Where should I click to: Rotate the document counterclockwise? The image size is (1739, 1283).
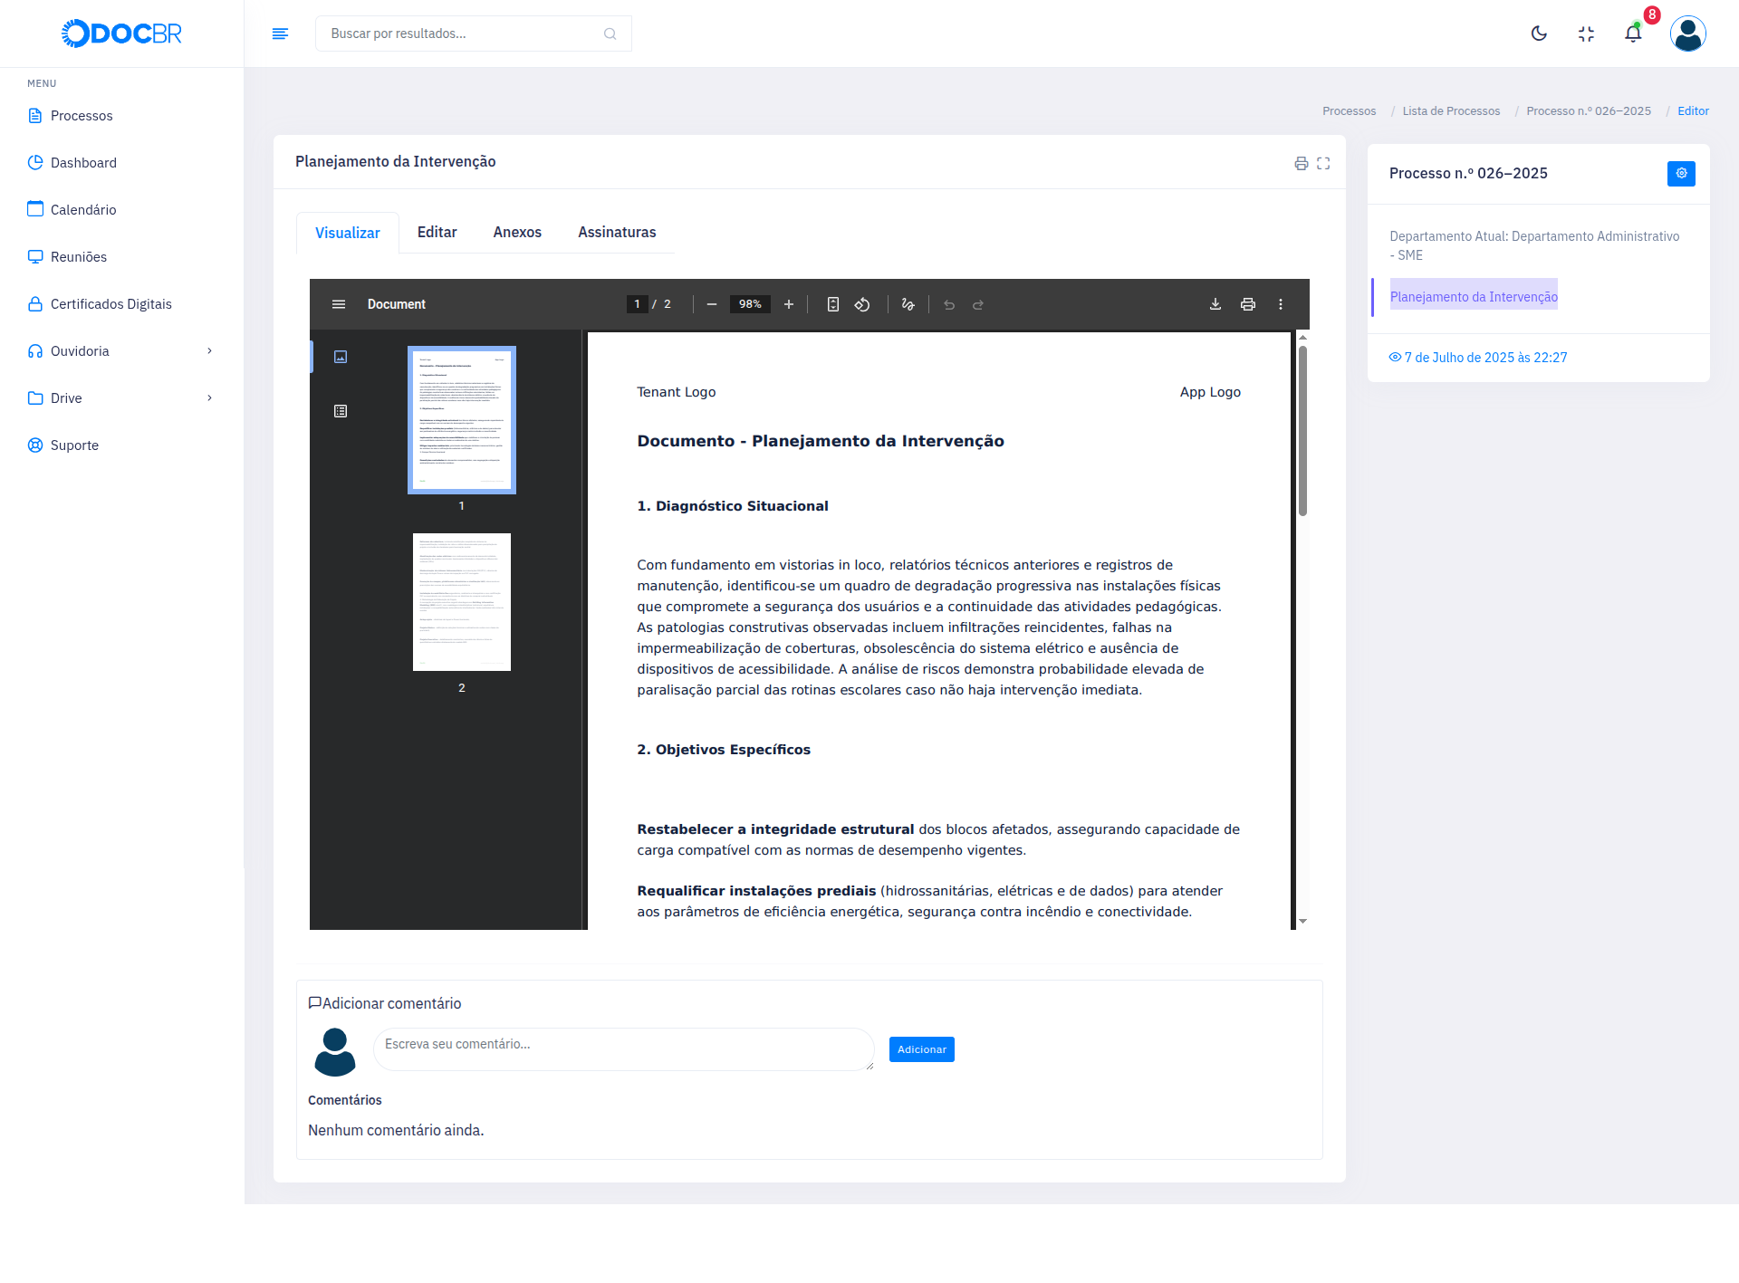tap(862, 304)
